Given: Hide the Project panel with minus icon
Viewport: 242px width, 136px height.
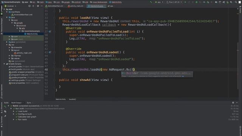Looking at the screenshot, I should click(x=42, y=6).
